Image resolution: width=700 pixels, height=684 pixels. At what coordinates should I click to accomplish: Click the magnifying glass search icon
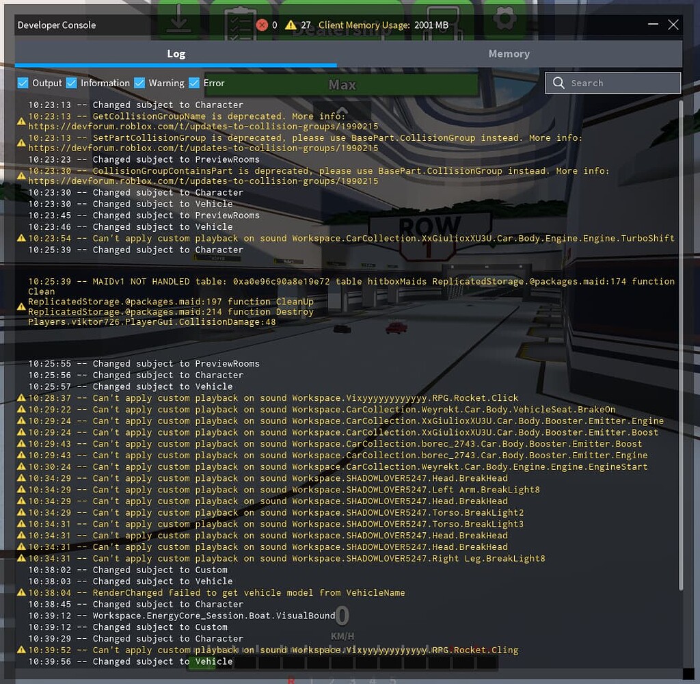tap(558, 83)
